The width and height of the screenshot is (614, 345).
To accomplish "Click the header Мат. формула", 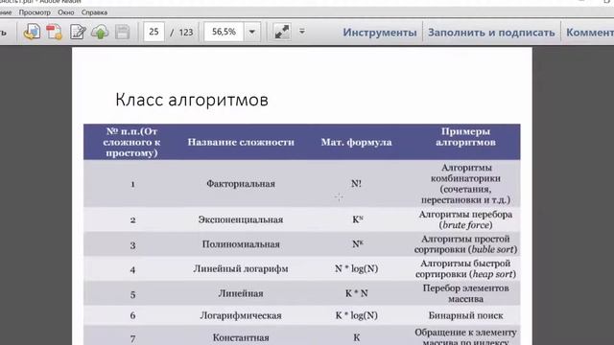I will point(356,142).
